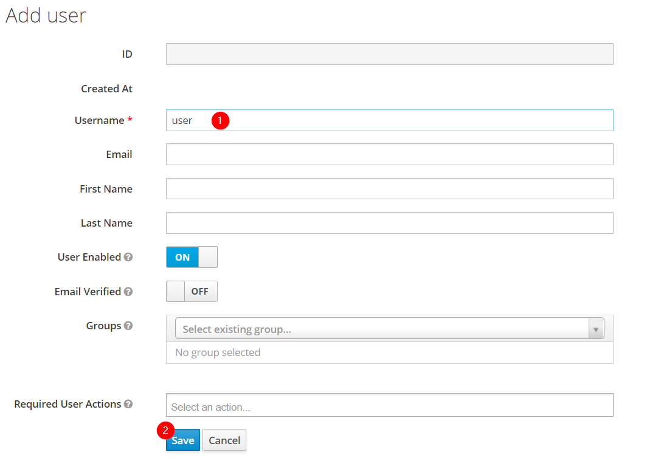Turn off the User Enabled switch
Viewport: 661px width, 469px height.
coord(192,257)
